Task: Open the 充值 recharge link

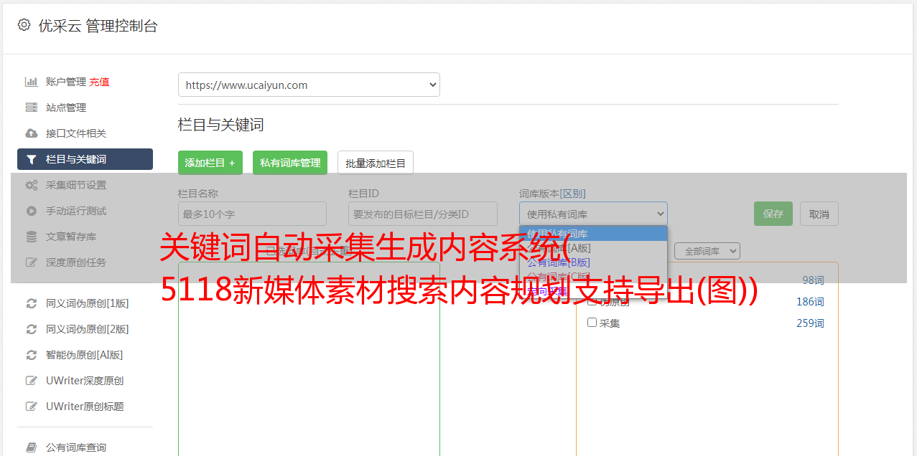Action: pyautogui.click(x=99, y=82)
